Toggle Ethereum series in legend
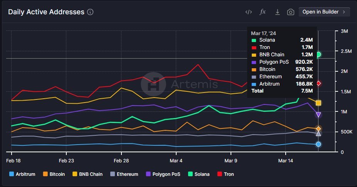This screenshot has height=187, width=357. click(124, 174)
